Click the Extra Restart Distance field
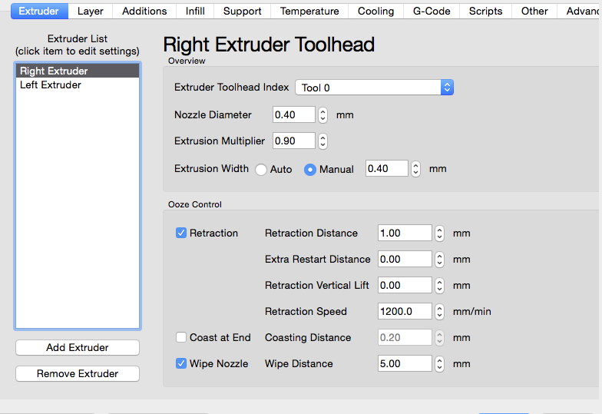 (404, 260)
